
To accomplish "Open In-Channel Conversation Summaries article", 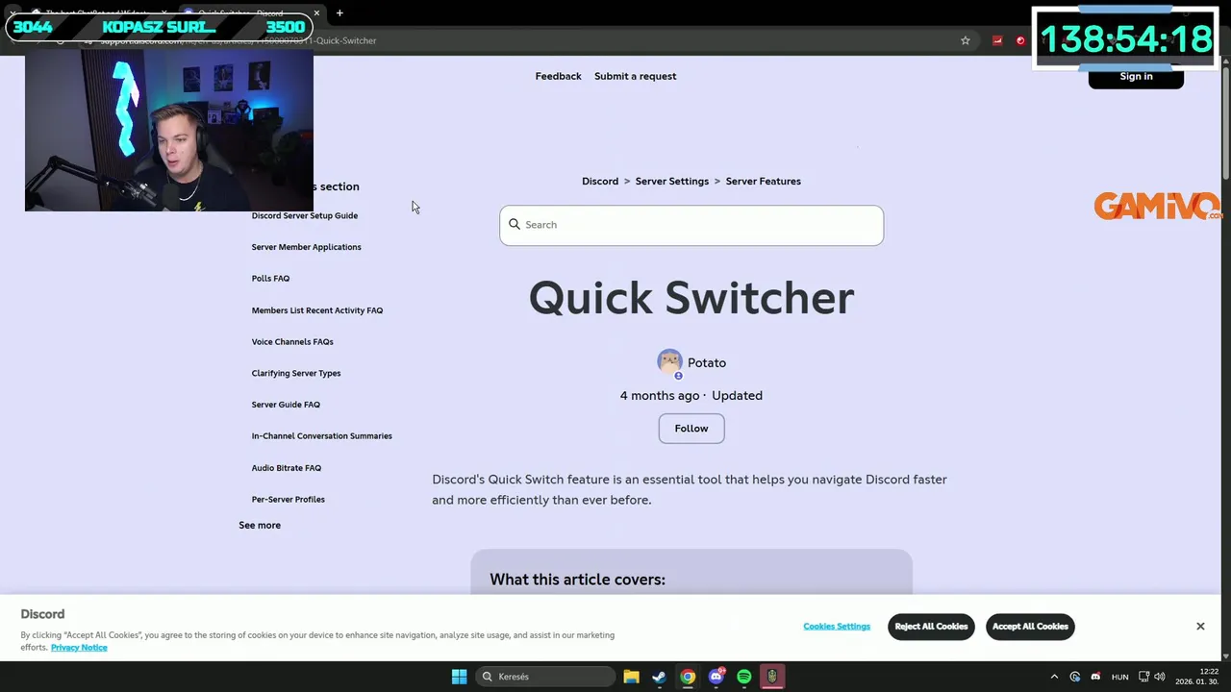I will pyautogui.click(x=321, y=436).
